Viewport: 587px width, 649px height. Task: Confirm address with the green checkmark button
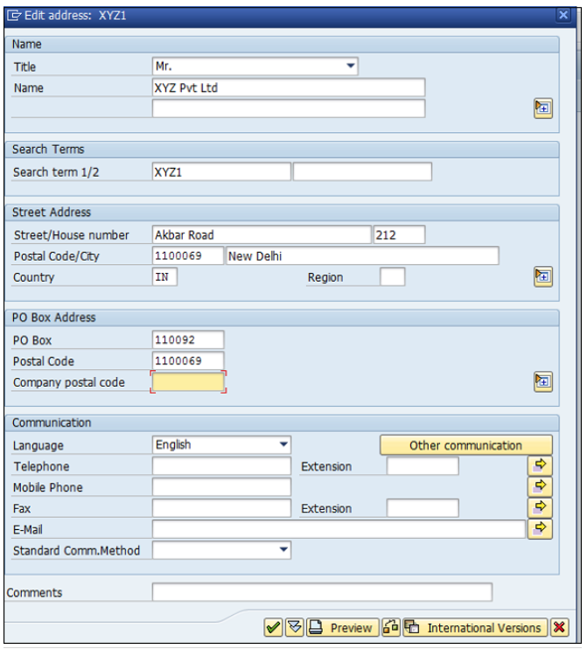273,627
